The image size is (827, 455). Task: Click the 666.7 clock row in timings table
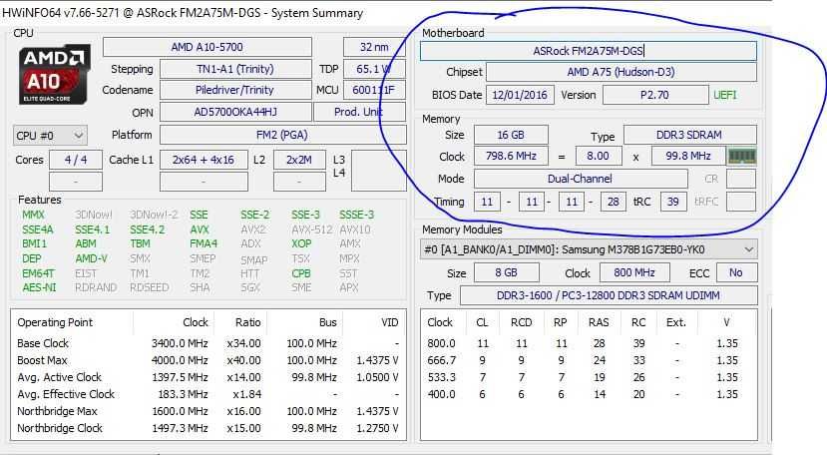pos(589,360)
